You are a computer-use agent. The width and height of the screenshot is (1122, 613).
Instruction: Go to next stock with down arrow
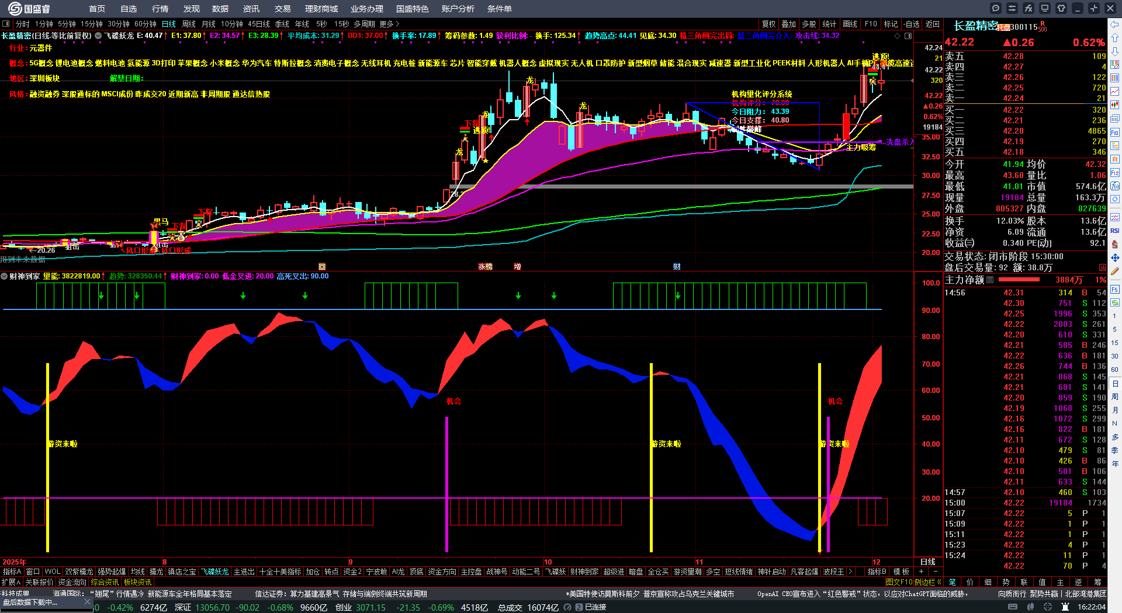tap(1115, 51)
